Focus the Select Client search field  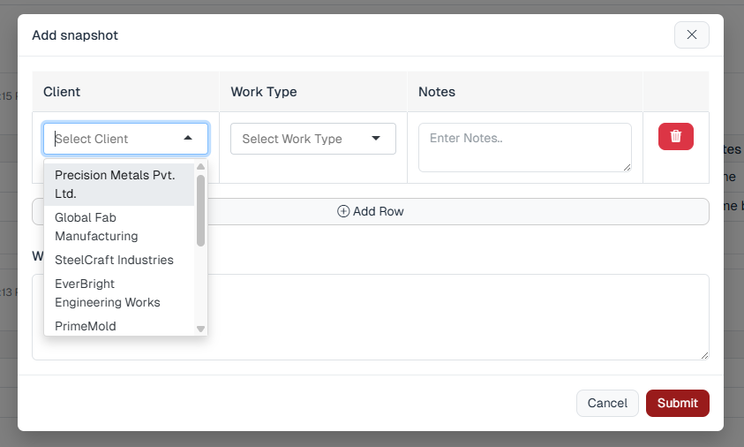click(115, 139)
